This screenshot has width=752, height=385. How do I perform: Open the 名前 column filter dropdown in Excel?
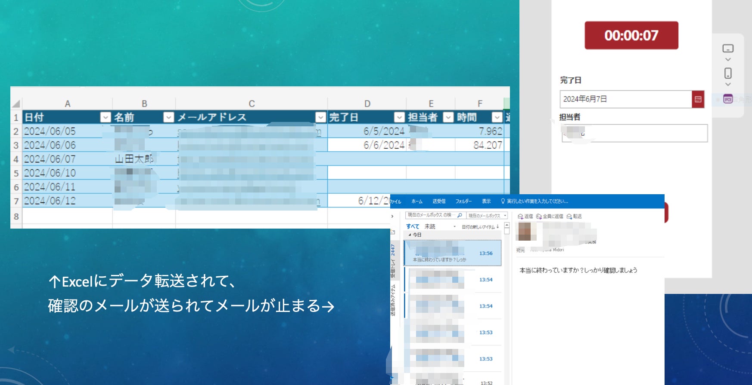coord(169,117)
